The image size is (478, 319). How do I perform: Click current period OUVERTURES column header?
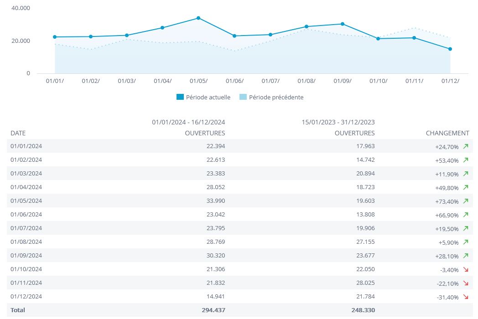[205, 133]
